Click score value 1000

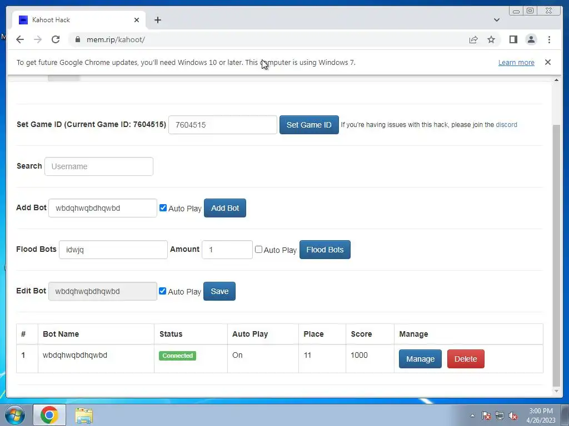click(359, 355)
